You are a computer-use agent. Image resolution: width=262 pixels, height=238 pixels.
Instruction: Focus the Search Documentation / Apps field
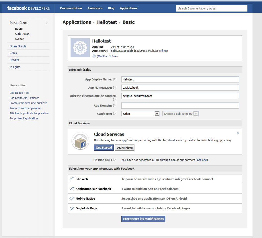click(x=212, y=8)
